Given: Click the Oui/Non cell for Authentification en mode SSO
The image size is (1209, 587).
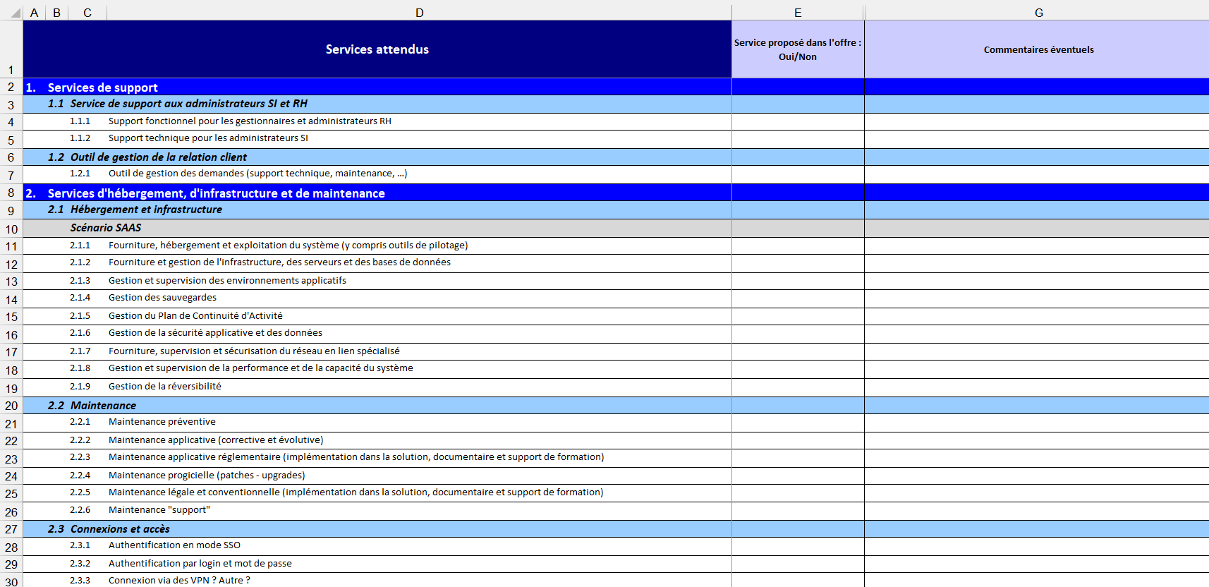Looking at the screenshot, I should coord(797,546).
